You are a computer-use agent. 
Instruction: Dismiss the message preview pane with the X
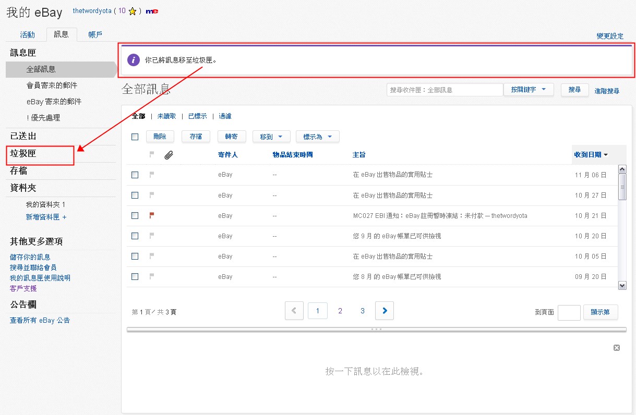(x=616, y=347)
